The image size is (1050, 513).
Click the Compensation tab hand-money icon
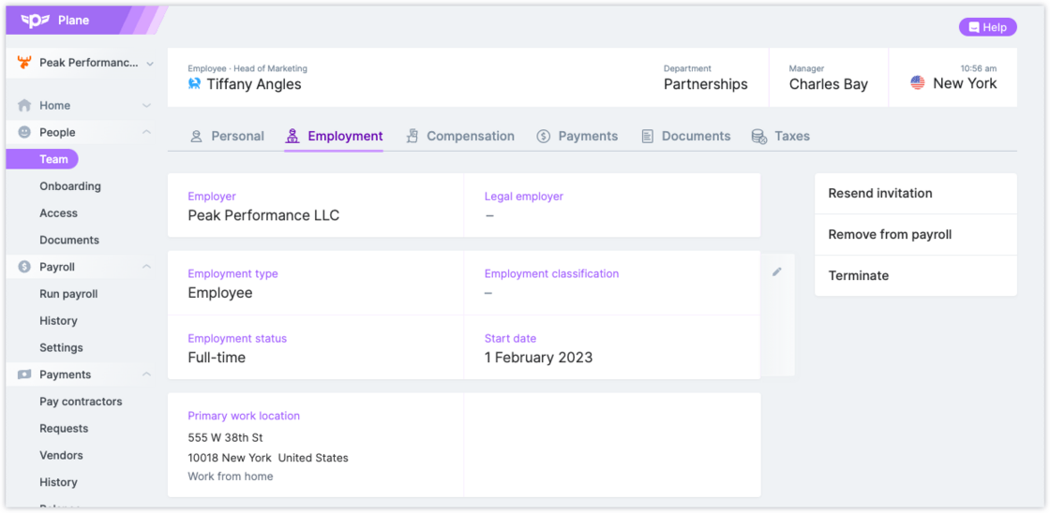click(x=412, y=137)
